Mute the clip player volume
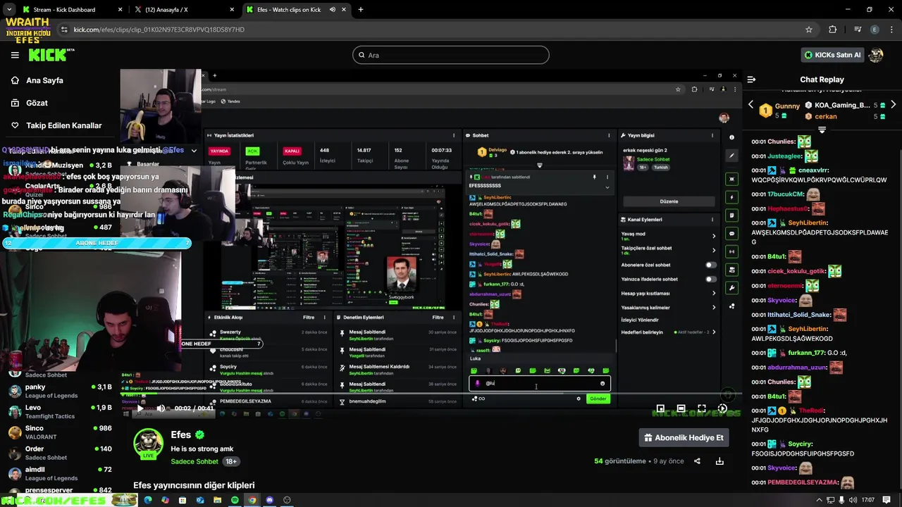 click(x=161, y=408)
